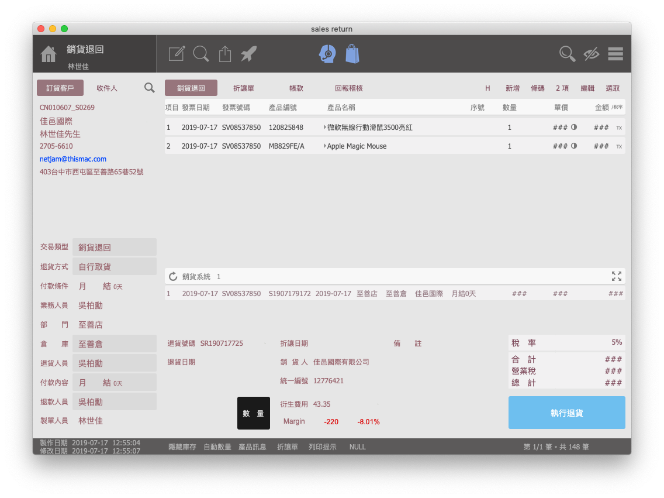Click the black 數量 box
This screenshot has width=664, height=498.
point(254,413)
